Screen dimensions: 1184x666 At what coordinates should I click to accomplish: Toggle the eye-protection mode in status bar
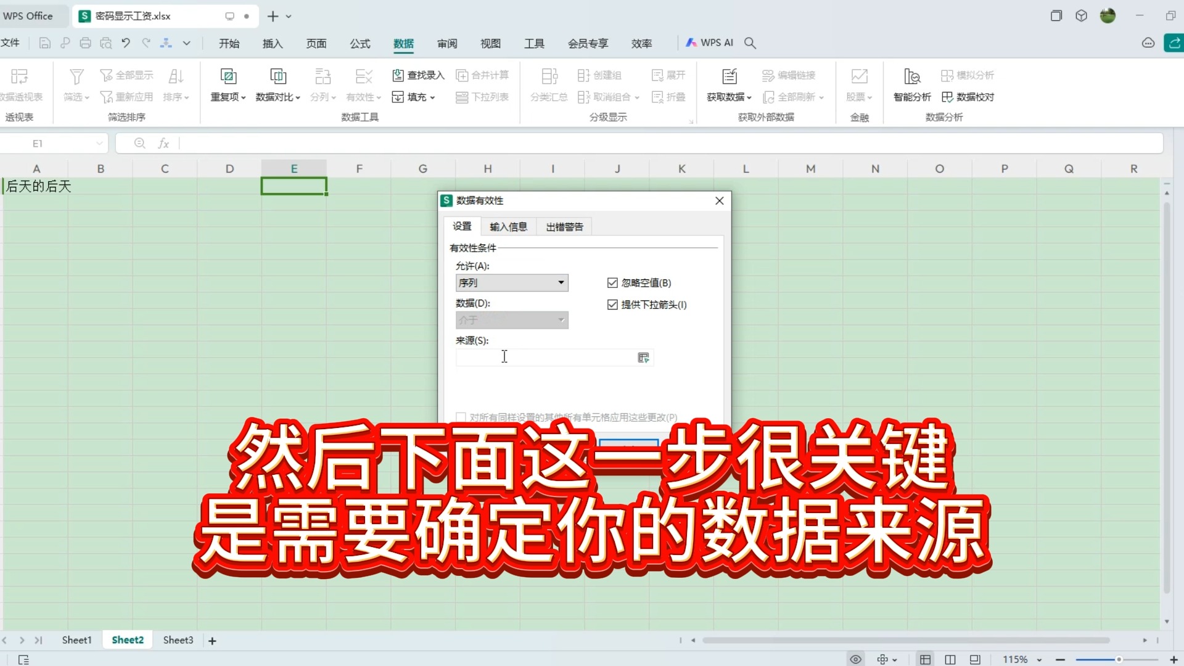[856, 659]
